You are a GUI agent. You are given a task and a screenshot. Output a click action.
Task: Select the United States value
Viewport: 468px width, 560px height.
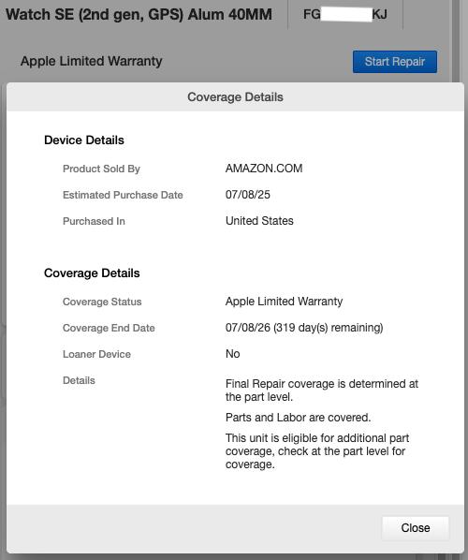pyautogui.click(x=259, y=221)
